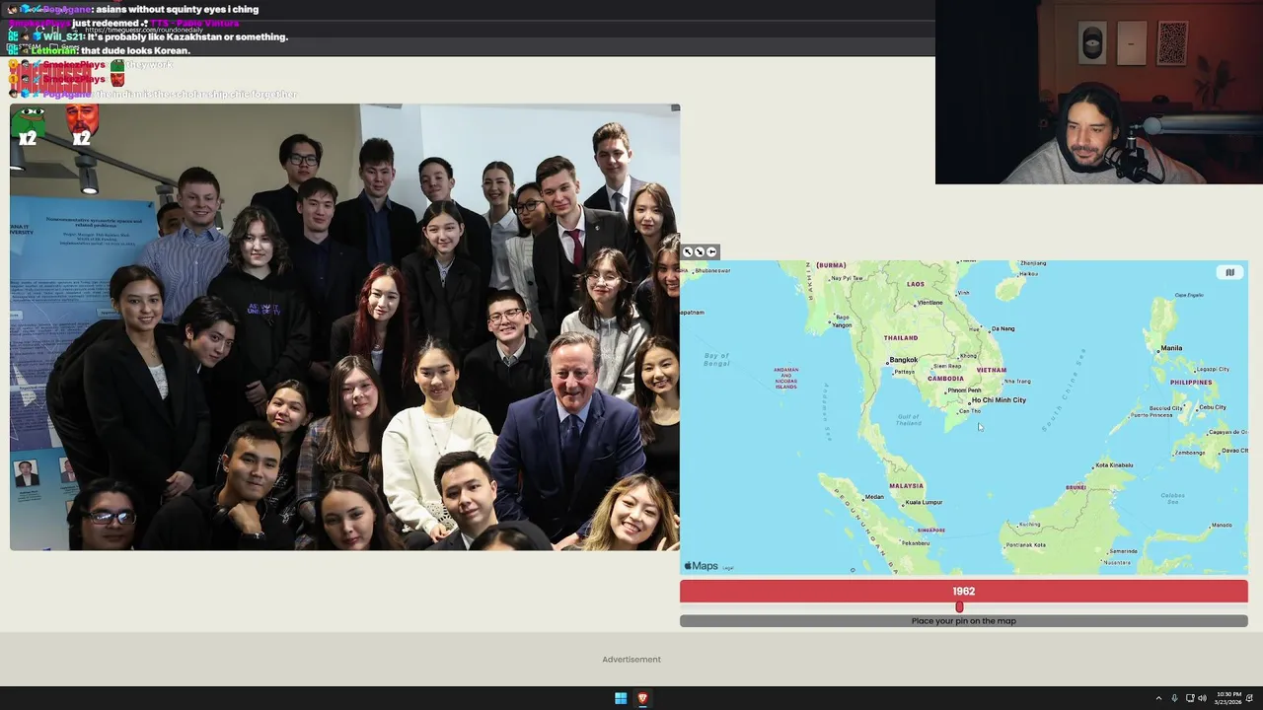Screen dimensions: 1263x710
Task: Click Bangkok on the map
Action: (902, 360)
